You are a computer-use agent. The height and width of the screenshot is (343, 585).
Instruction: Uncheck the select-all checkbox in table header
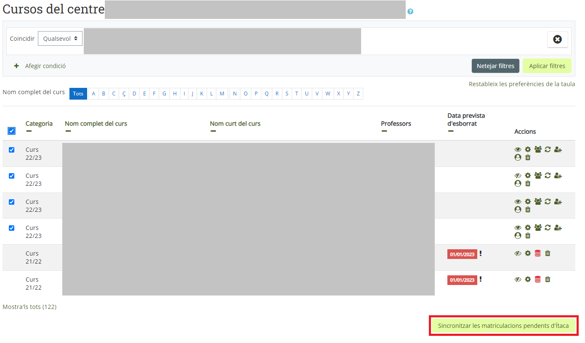point(12,131)
